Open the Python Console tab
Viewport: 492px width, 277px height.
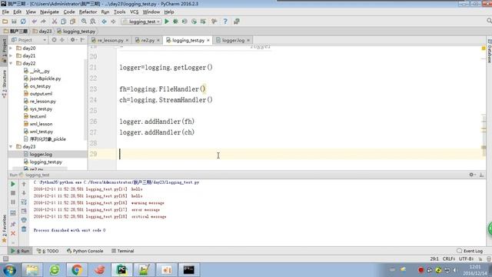click(85, 251)
